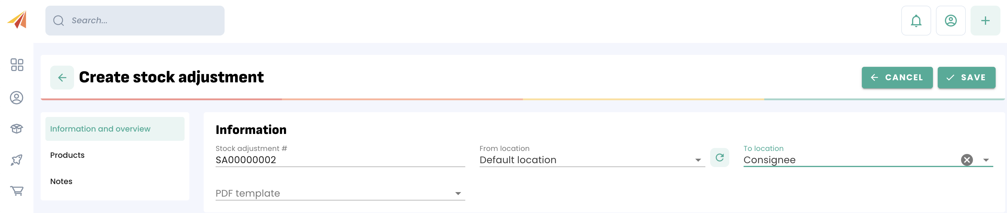Open the notifications bell

[916, 21]
